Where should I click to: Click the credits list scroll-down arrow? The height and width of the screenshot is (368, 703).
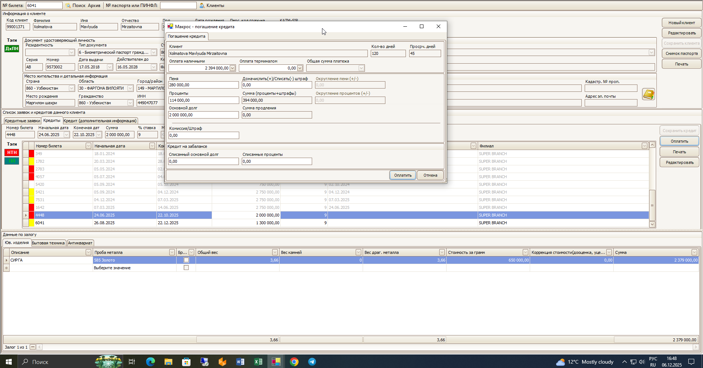(x=652, y=224)
